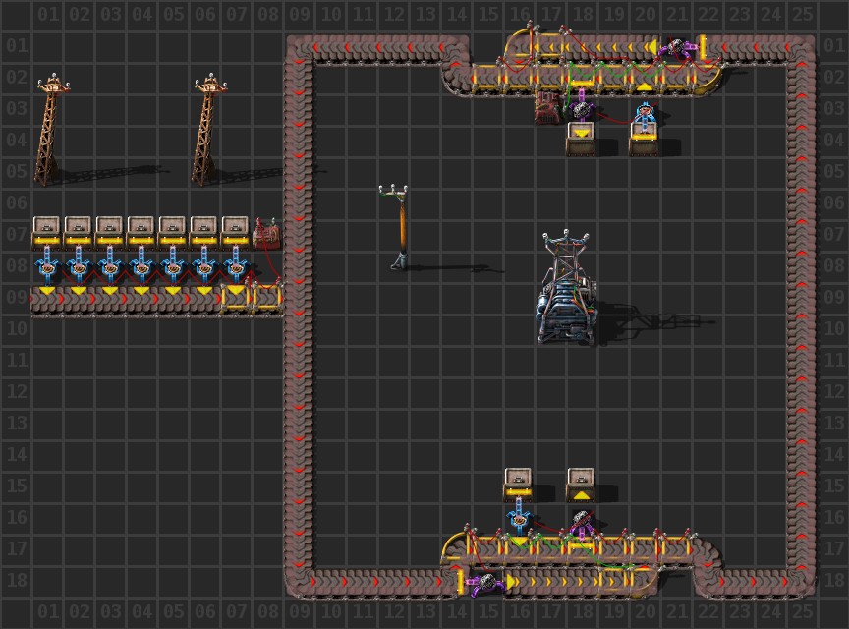Open the bottom chest above the blue inserter
The height and width of the screenshot is (629, 849).
click(x=519, y=482)
